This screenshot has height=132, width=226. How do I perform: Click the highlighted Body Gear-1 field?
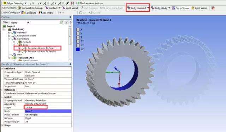(x=48, y=111)
